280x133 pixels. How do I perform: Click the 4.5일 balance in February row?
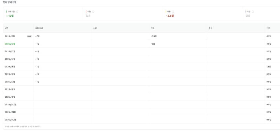point(269,44)
